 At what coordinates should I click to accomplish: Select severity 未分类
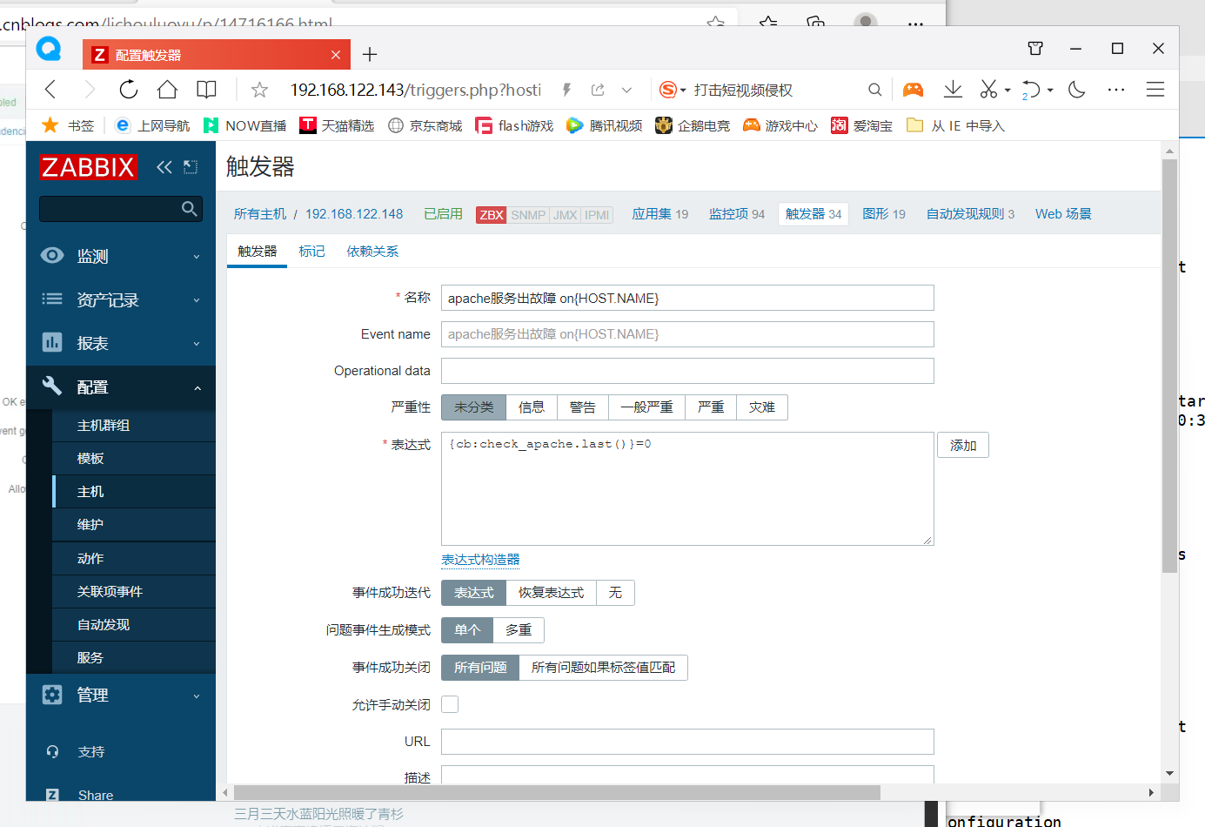(x=473, y=407)
